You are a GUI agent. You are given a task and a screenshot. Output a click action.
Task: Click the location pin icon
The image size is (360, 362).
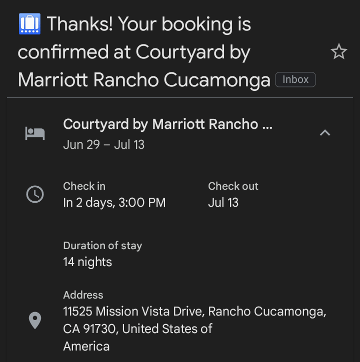coord(35,320)
